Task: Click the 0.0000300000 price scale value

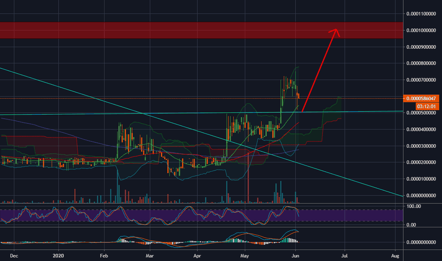Action: click(x=421, y=146)
